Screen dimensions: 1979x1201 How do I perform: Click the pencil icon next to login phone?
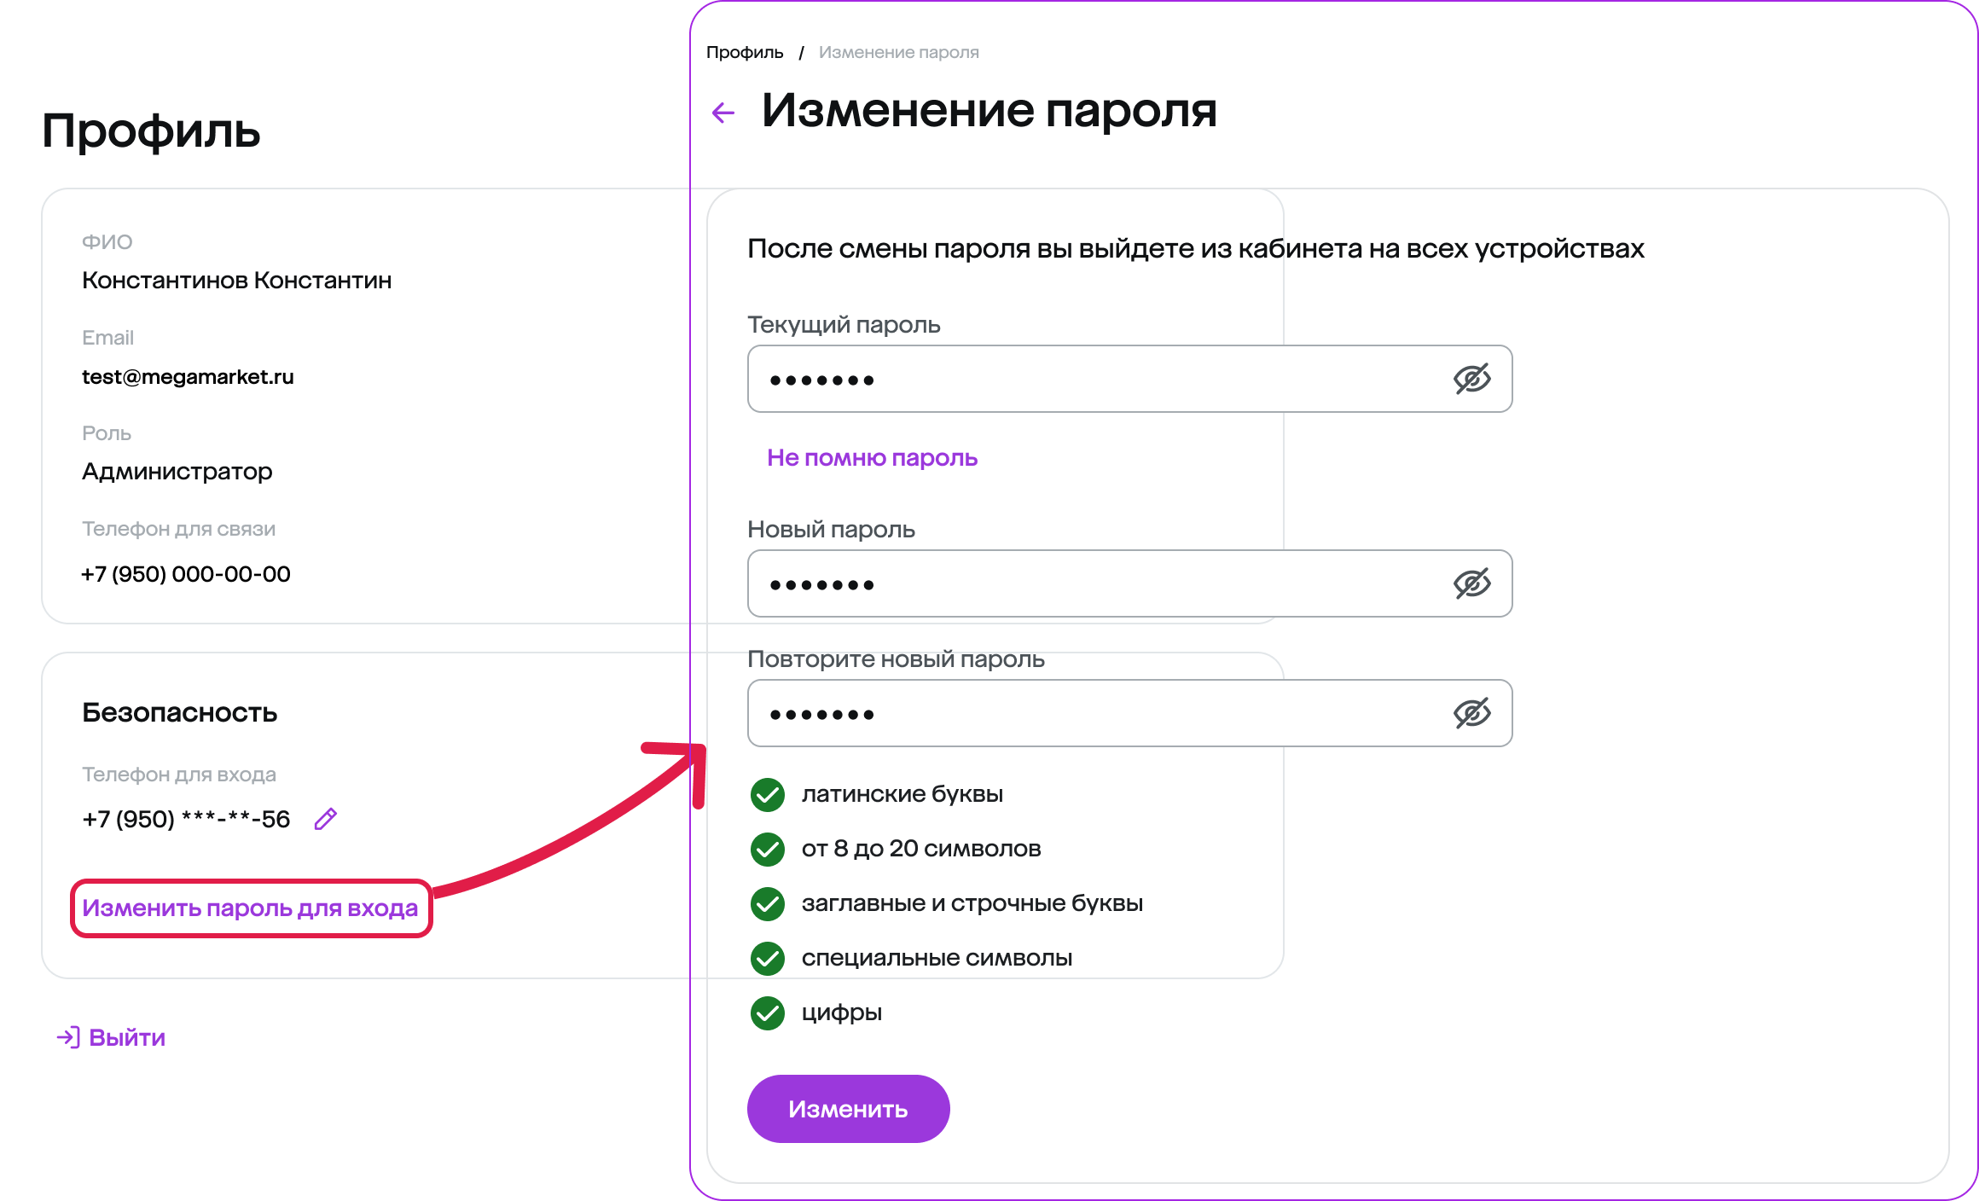326,819
